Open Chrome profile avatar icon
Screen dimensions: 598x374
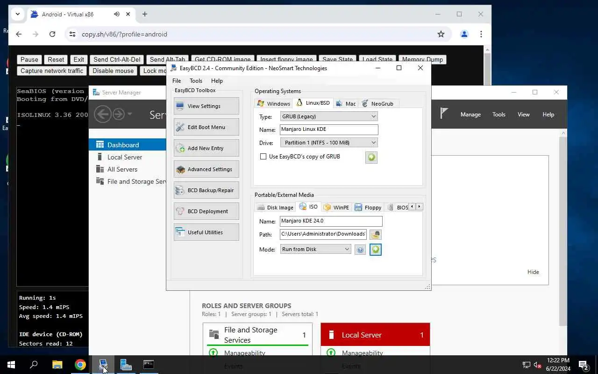coord(464,34)
